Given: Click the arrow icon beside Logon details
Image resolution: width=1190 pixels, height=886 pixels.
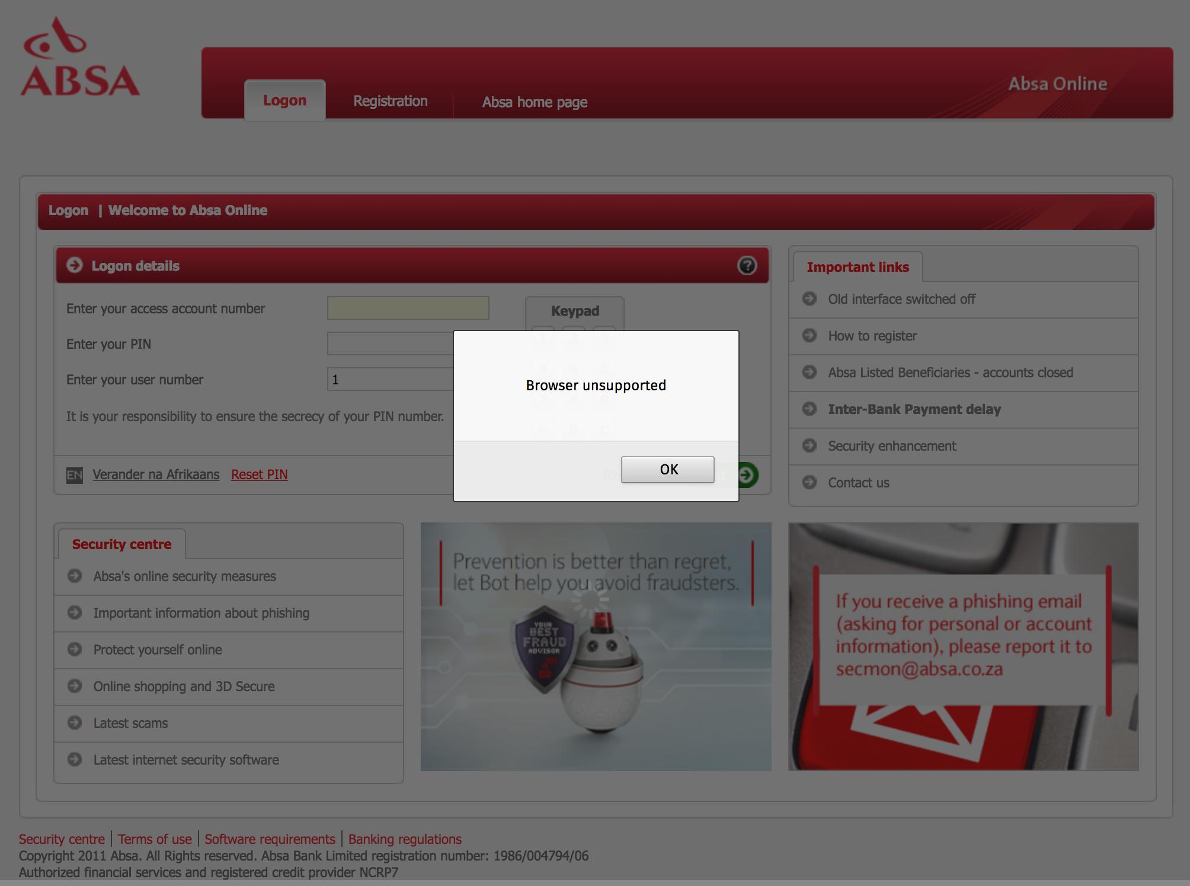Looking at the screenshot, I should [x=75, y=265].
